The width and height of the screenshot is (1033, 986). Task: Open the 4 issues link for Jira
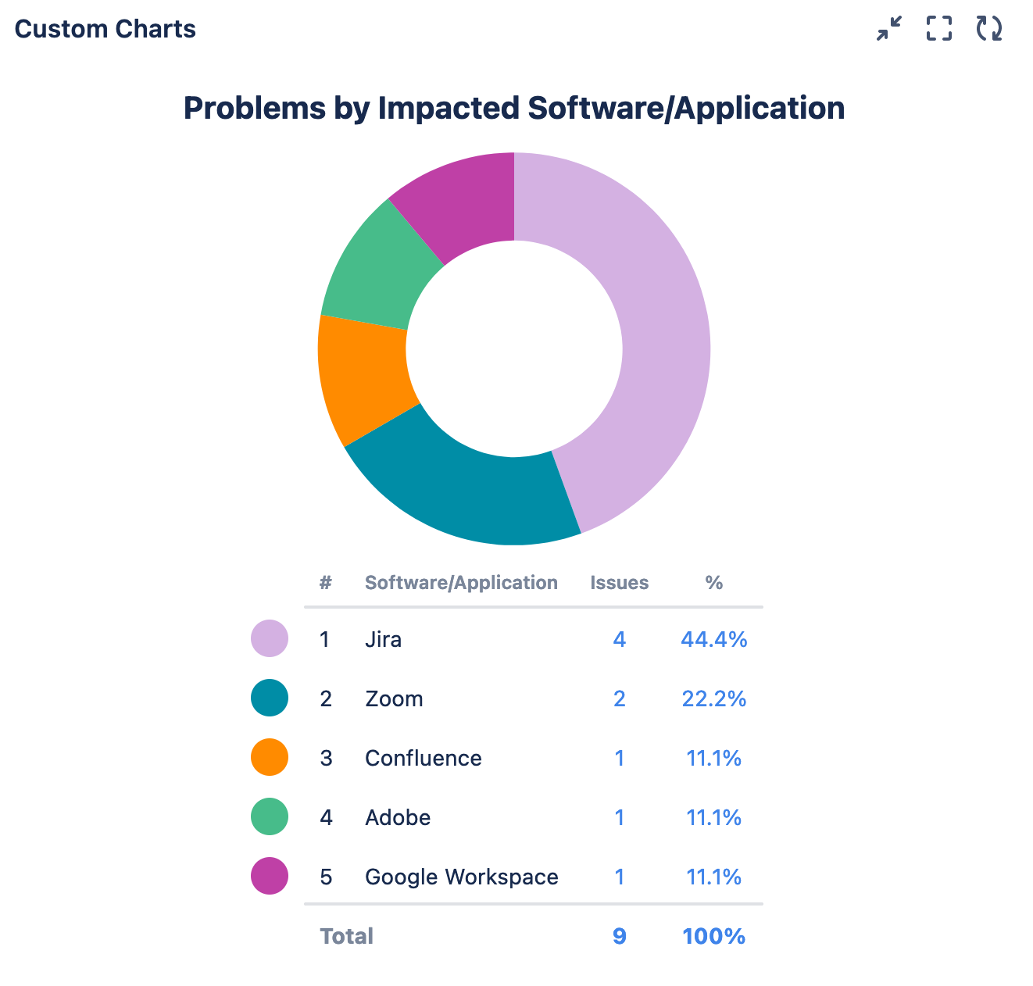click(619, 640)
